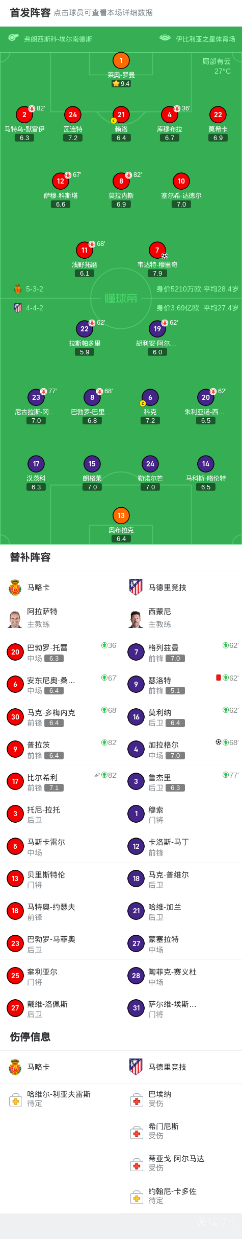Screen dimensions: 242x1239
Task: View coach 西蒙尼 profile photo
Action: (136, 618)
